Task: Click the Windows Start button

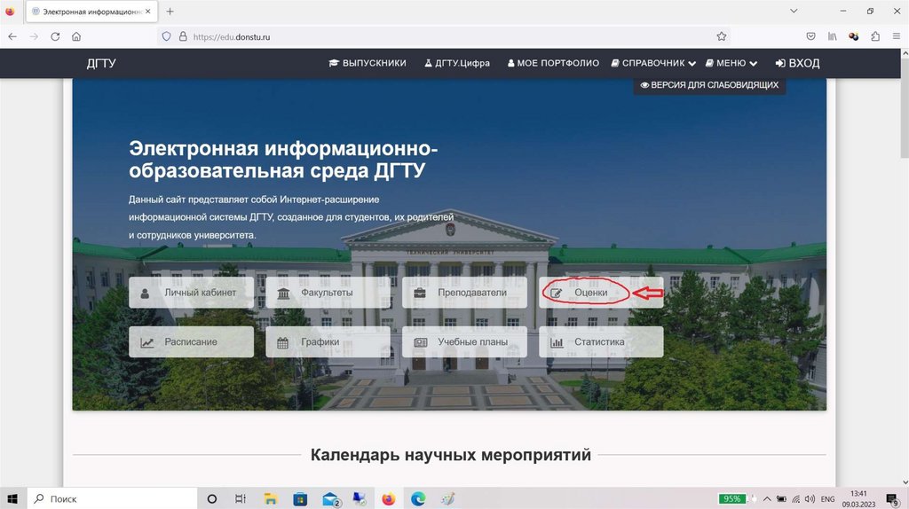Action: point(12,498)
